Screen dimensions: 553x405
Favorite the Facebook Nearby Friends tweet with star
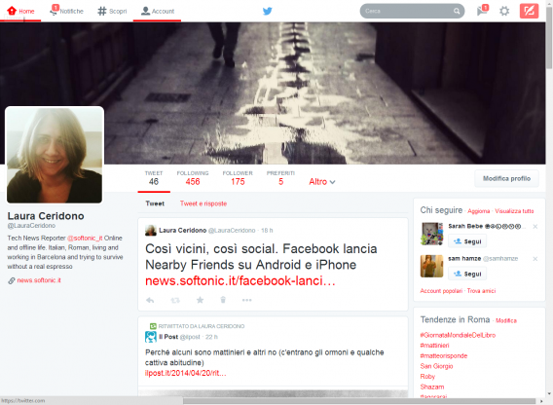(x=200, y=300)
